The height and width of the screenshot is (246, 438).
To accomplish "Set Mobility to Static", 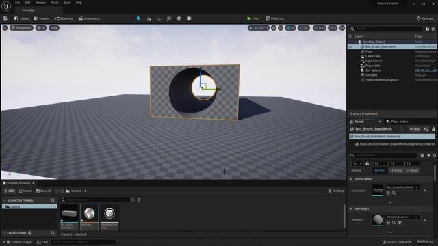I will [381, 170].
